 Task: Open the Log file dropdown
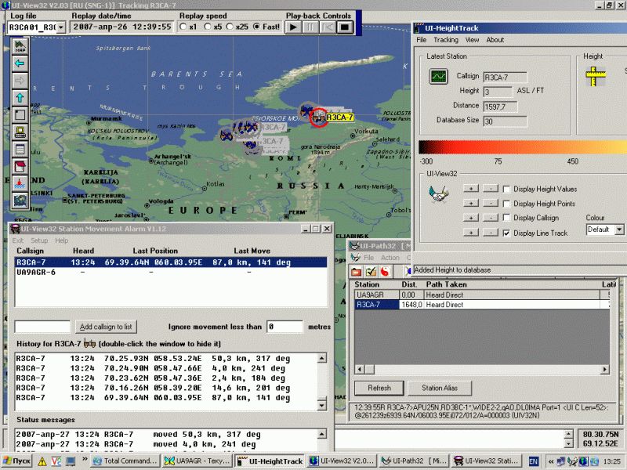click(61, 27)
